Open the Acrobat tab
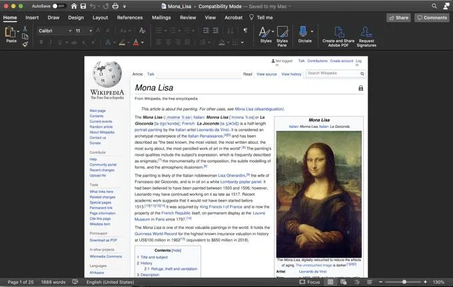 233,17
